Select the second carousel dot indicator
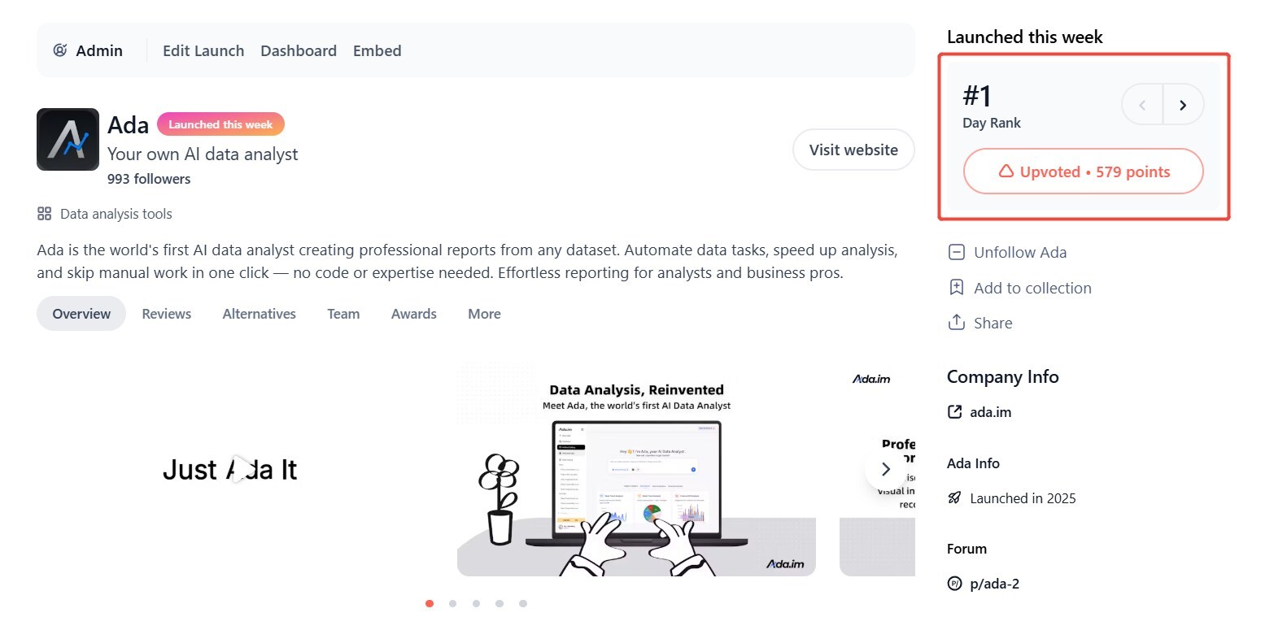Screen dimensions: 1274x630 (x=452, y=603)
